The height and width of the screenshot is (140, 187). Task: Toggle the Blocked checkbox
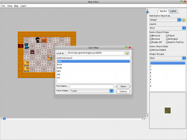[x=150, y=39]
